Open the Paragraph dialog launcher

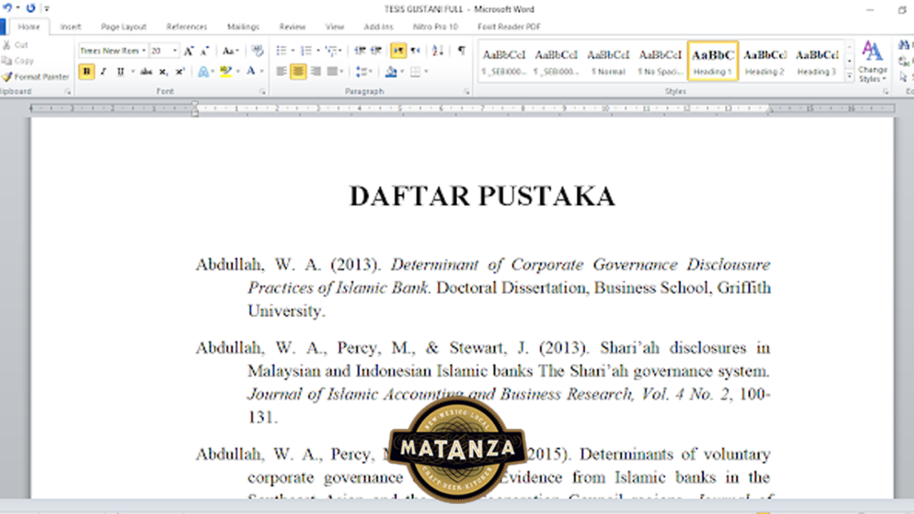pyautogui.click(x=466, y=92)
